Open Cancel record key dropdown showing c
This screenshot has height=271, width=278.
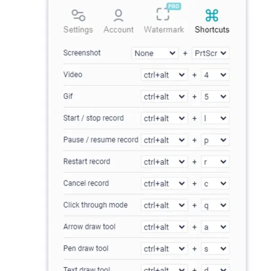215,183
